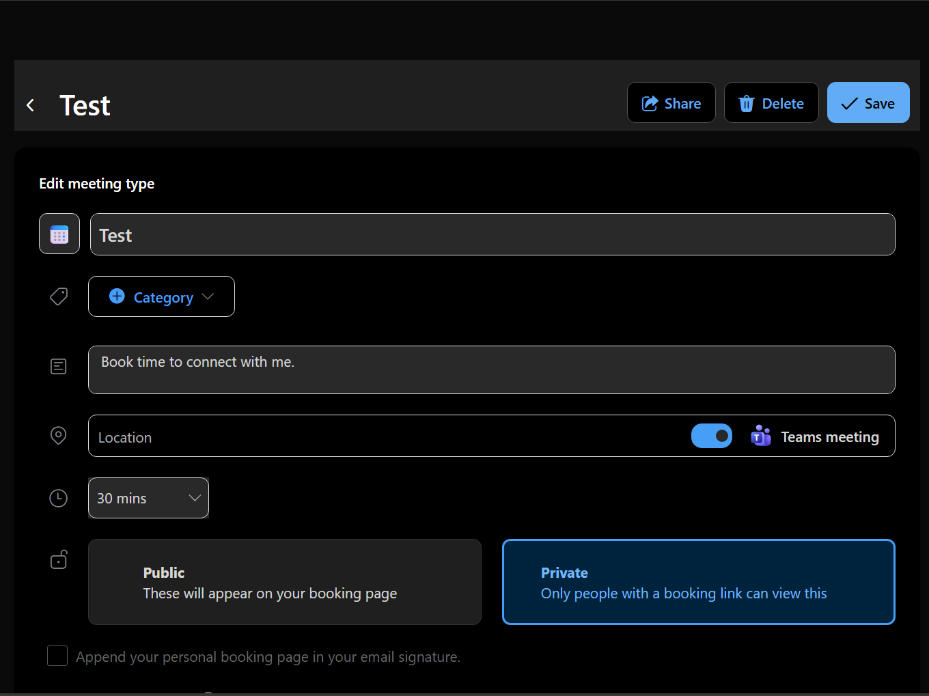Click the category tag icon
This screenshot has width=929, height=696.
coord(59,296)
